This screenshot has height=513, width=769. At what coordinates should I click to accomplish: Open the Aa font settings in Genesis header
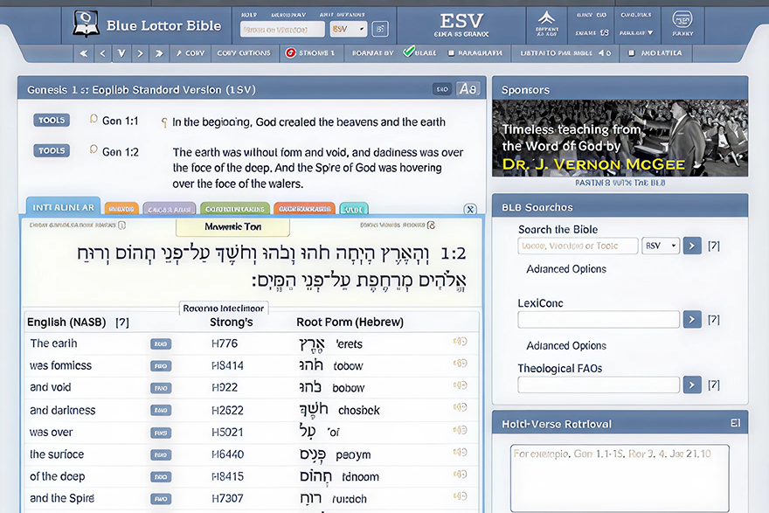(x=468, y=89)
